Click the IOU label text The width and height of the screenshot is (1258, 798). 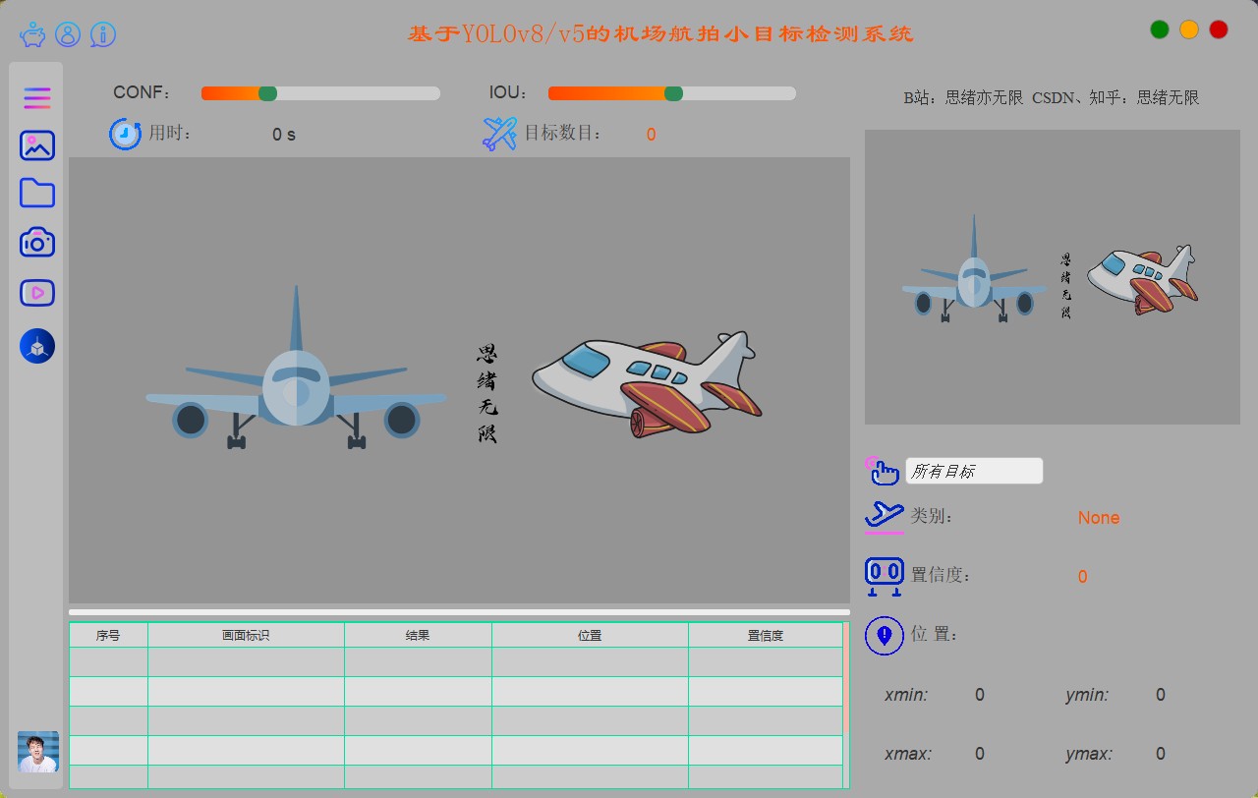508,93
